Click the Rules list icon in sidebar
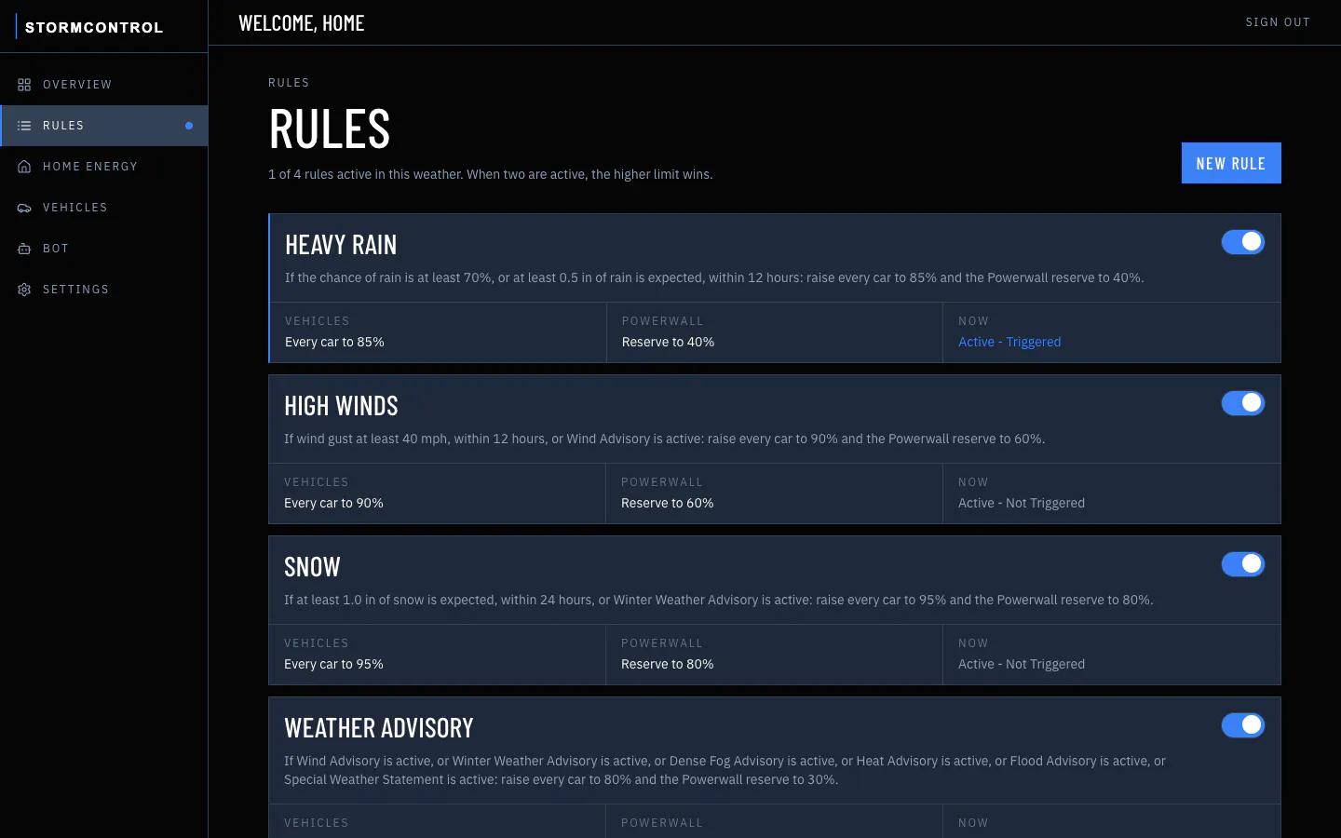The width and height of the screenshot is (1341, 838). click(x=24, y=126)
